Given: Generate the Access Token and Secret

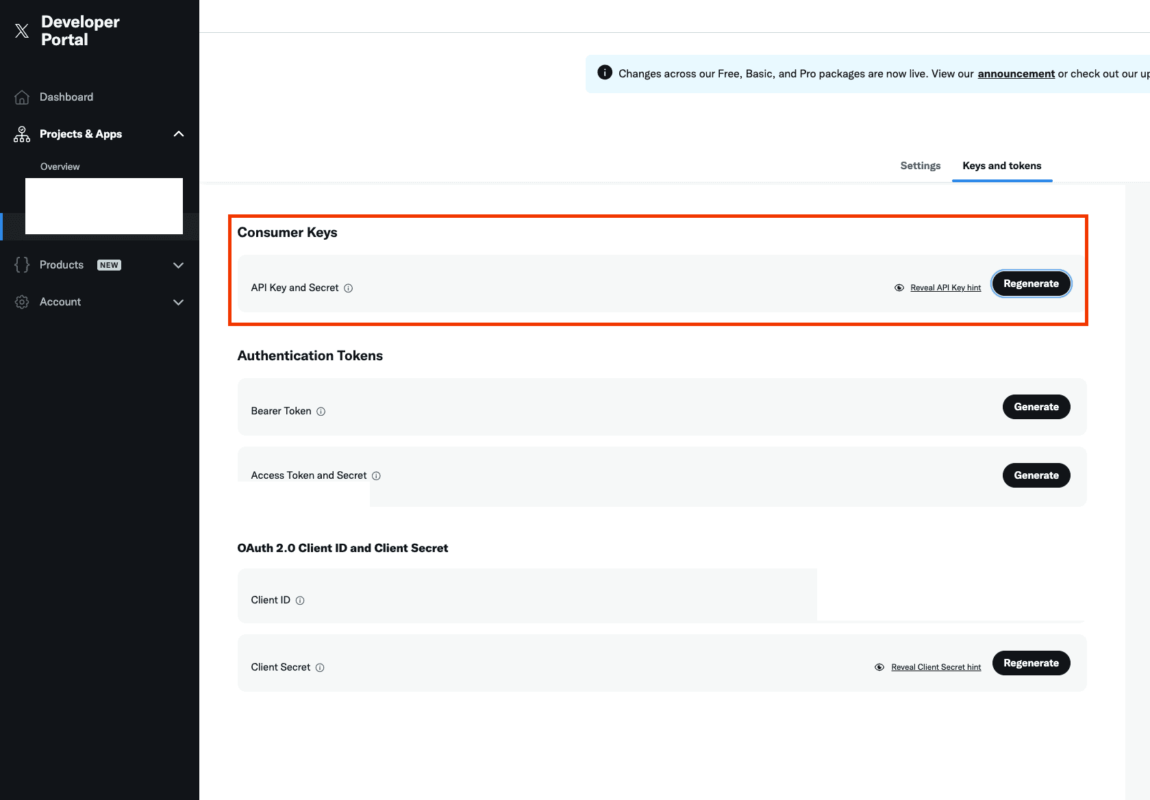Looking at the screenshot, I should click(x=1037, y=475).
